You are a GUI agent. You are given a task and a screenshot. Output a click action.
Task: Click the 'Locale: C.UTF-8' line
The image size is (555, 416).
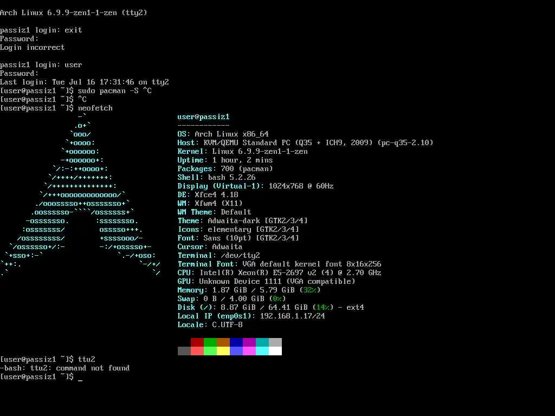210,325
